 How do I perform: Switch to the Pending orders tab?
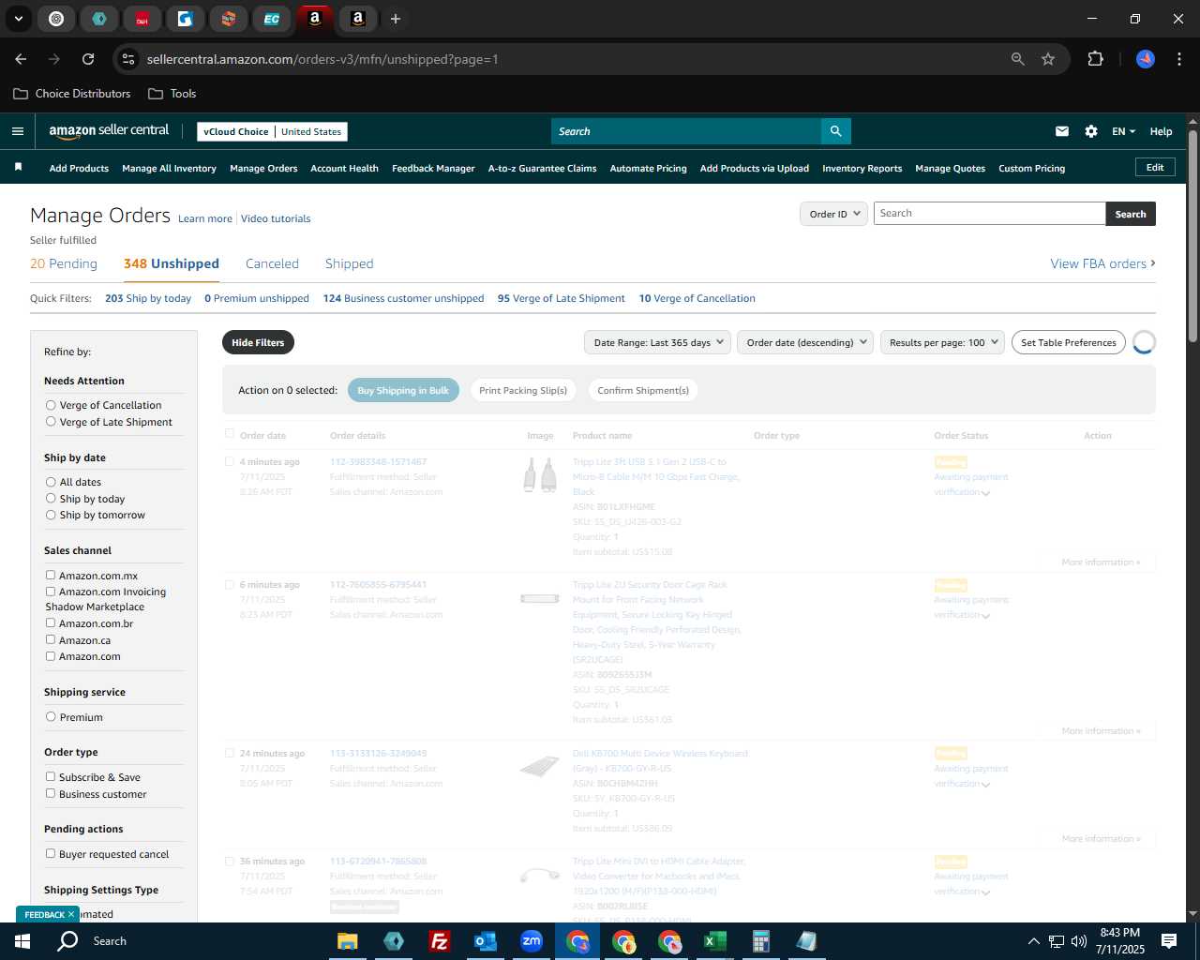pos(64,263)
